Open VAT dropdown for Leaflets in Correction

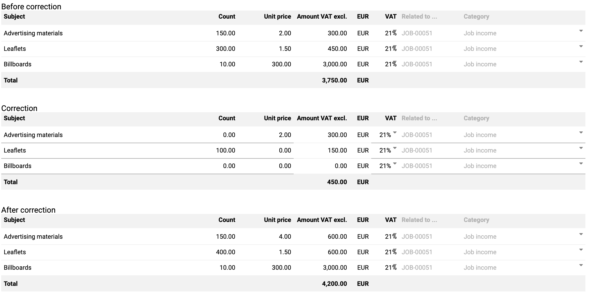point(395,148)
